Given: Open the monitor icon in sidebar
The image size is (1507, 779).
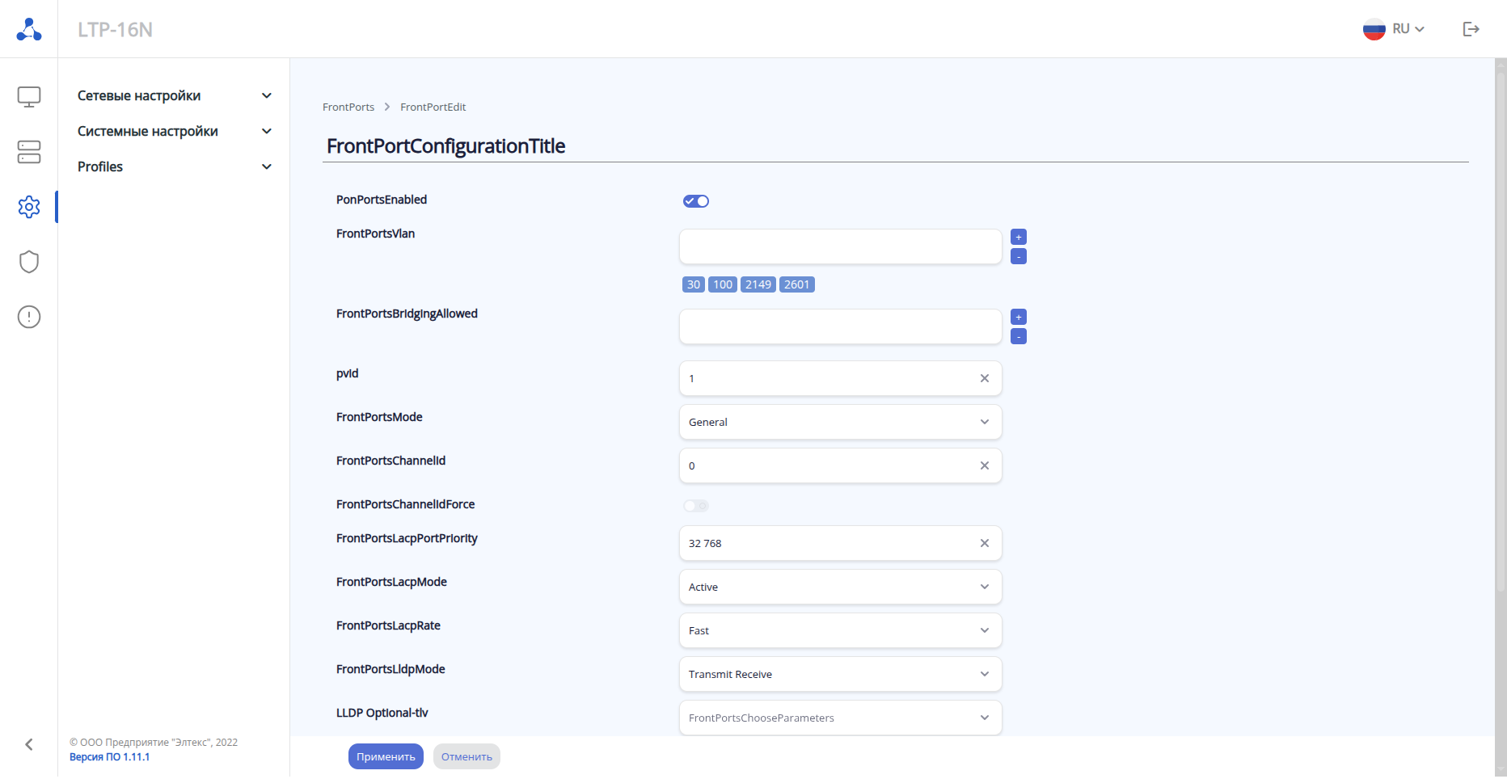Looking at the screenshot, I should pos(29,97).
